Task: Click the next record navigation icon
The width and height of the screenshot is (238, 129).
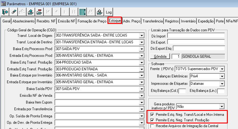Action: (x=65, y=12)
